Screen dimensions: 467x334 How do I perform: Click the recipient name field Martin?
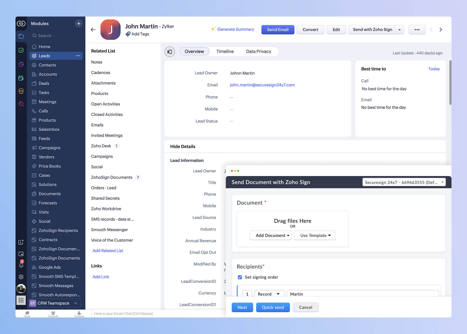(363, 294)
